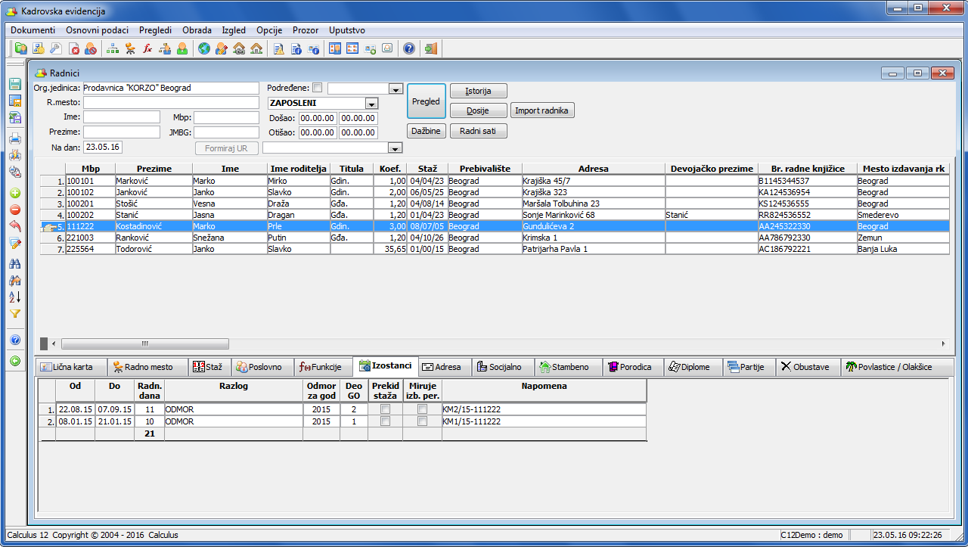Click the plain house icon in the top toolbar

pos(256,49)
